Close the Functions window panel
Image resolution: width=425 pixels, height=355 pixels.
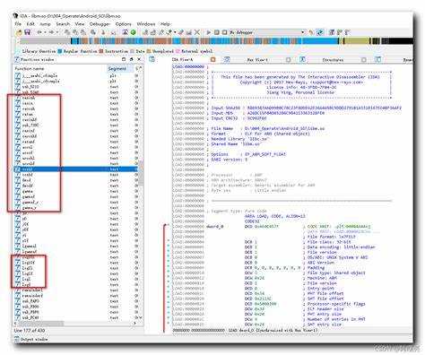[x=139, y=59]
